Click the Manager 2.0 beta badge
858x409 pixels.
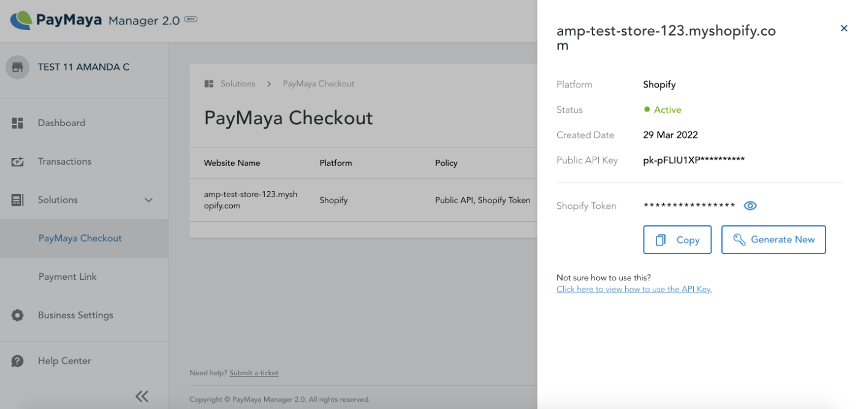tap(191, 19)
